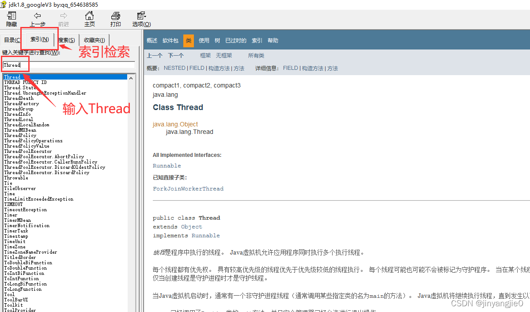
Task: Click the 所有类 all classes link
Action: pyautogui.click(x=256, y=56)
